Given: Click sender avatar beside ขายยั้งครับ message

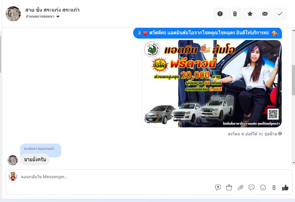Looking at the screenshot, I should click(12, 160).
